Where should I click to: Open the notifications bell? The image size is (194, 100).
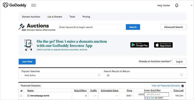click(177, 6)
